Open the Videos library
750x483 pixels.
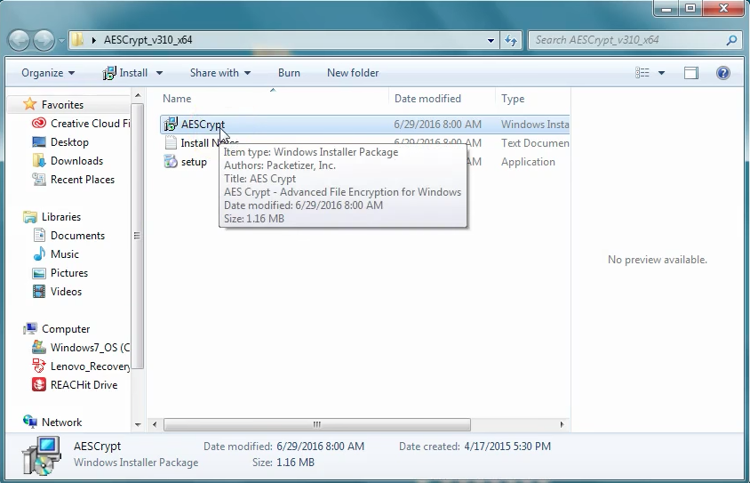coord(66,292)
